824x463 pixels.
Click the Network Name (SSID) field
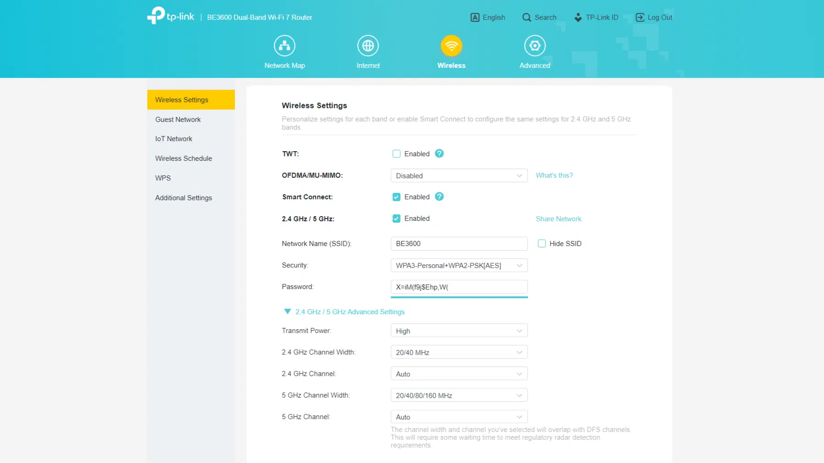[x=459, y=244]
